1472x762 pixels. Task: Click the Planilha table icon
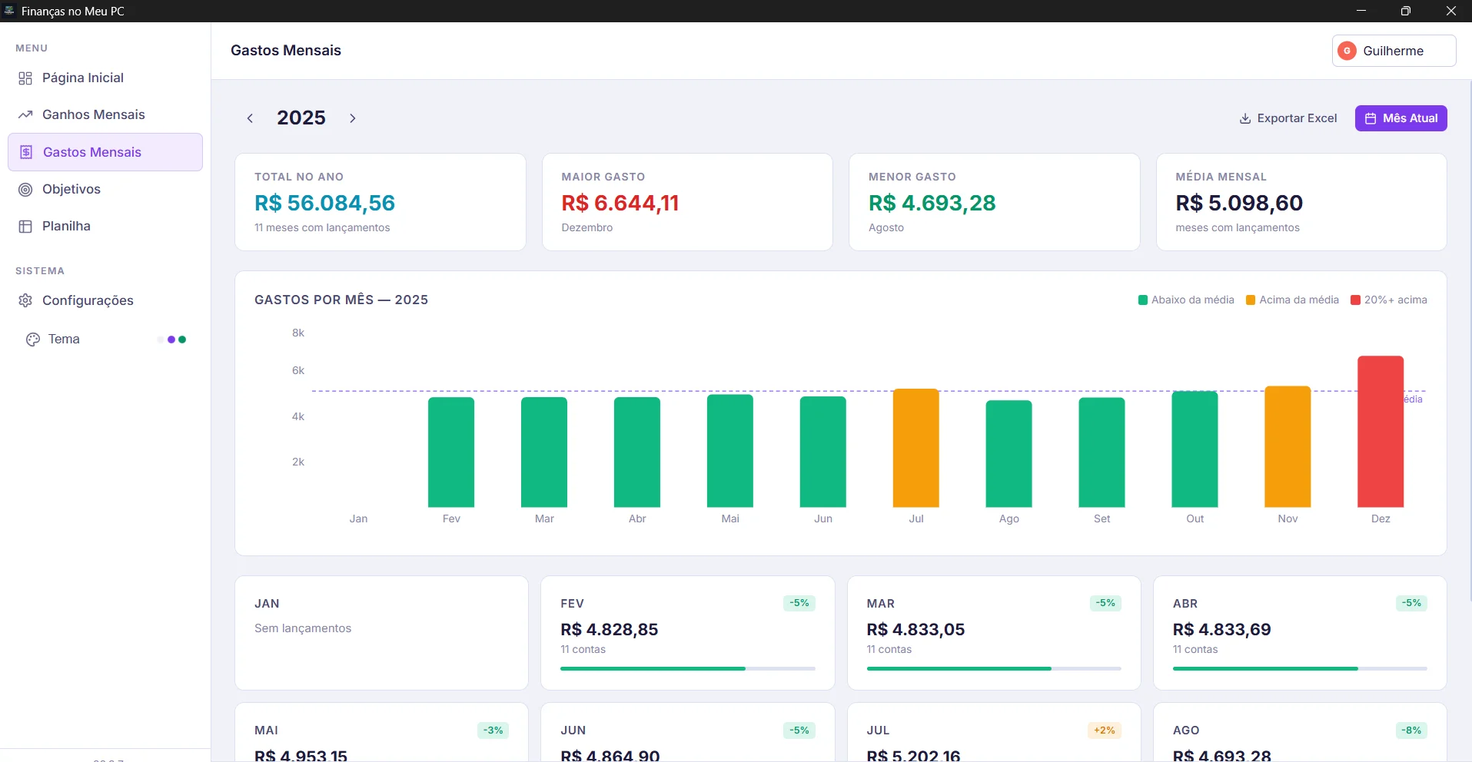click(x=25, y=227)
